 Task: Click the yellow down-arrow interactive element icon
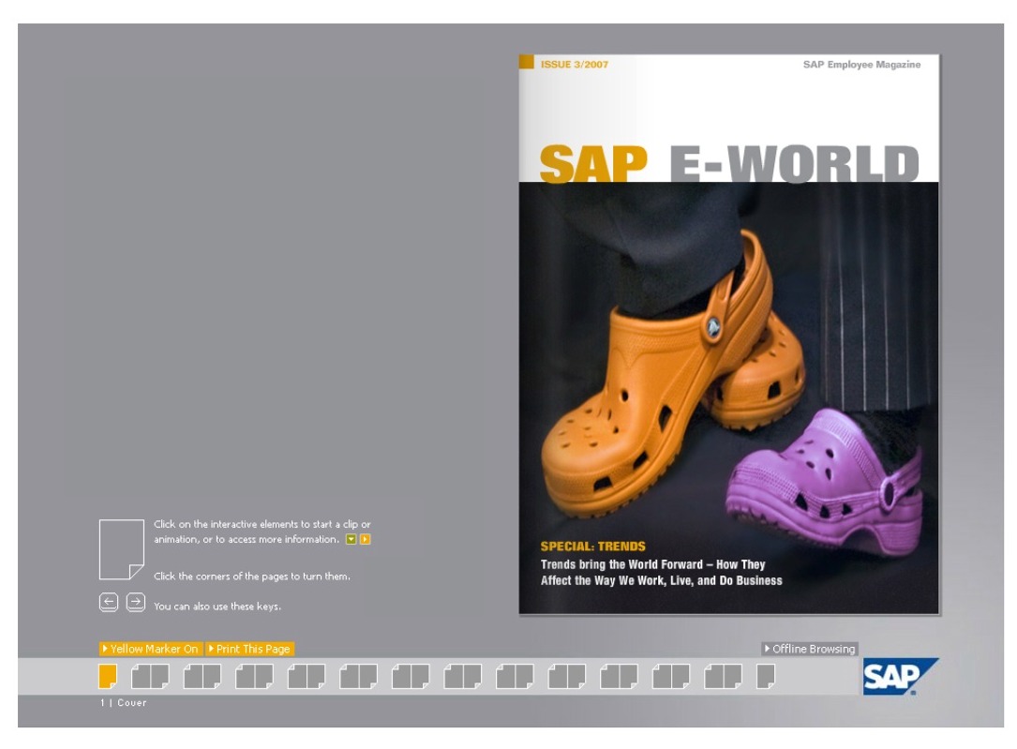(351, 540)
